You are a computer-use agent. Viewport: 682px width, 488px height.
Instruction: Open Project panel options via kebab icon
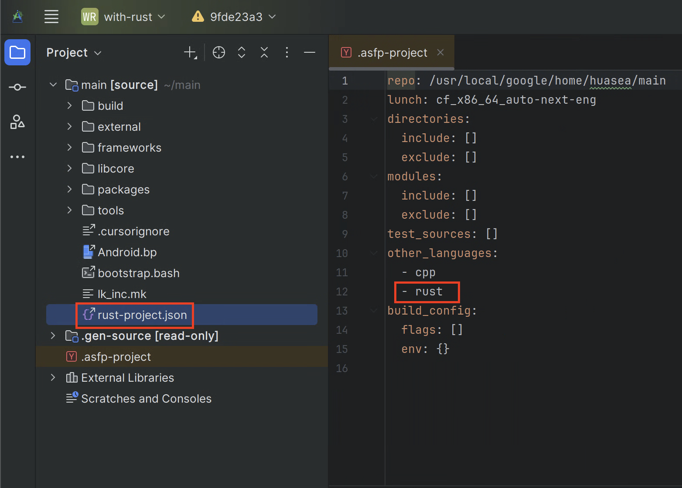click(x=286, y=52)
